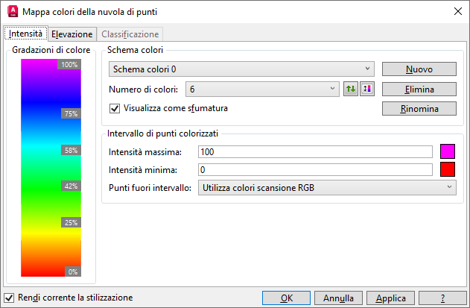Toggle Visualizza come sfumatura checkbox
Image resolution: width=470 pixels, height=308 pixels.
(x=115, y=108)
